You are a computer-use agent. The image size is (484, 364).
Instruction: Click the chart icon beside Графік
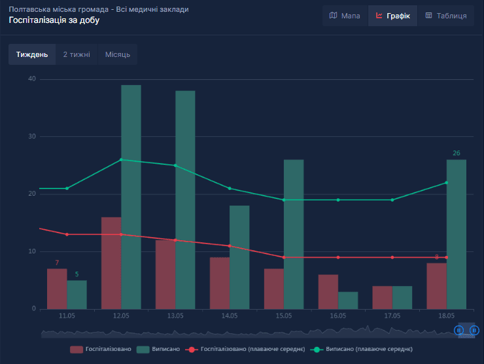coord(379,15)
